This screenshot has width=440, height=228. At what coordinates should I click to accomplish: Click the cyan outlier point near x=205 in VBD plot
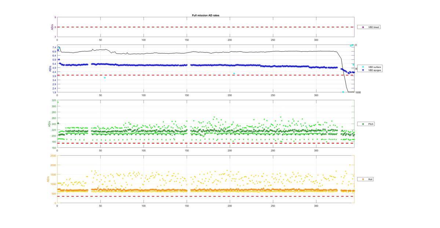coord(234,74)
